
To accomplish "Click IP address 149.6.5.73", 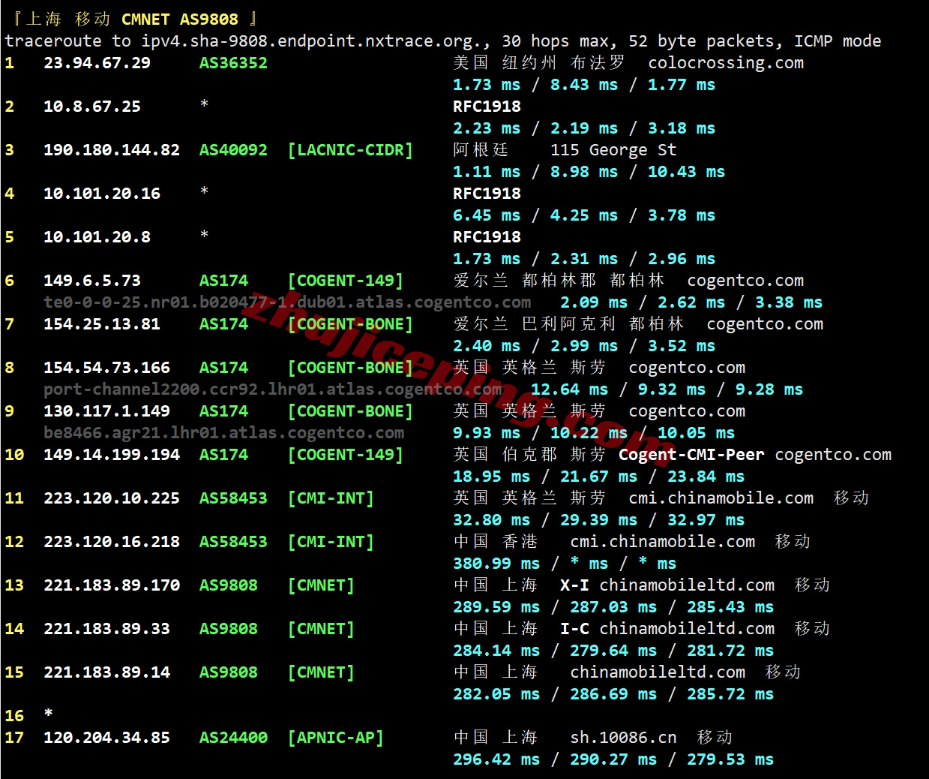I will [x=92, y=281].
